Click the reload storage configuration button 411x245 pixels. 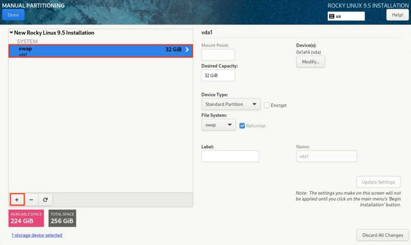[45, 200]
